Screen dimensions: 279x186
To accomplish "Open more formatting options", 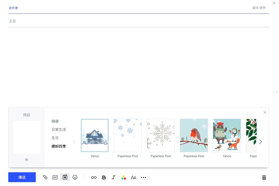I will pos(143,177).
